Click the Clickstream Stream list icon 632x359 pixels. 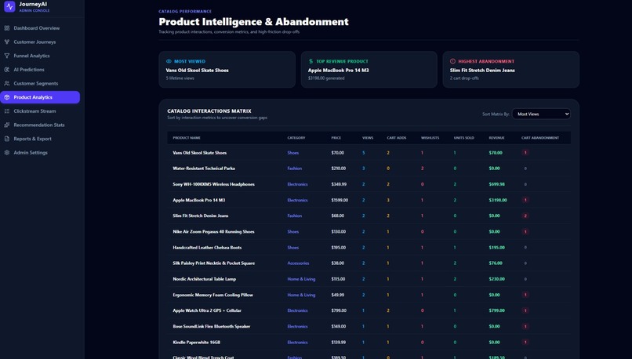[x=7, y=111]
